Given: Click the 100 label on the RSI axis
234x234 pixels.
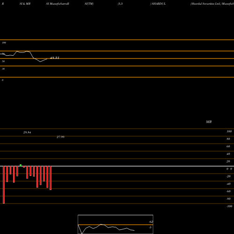Looking at the screenshot, I should pos(4,43).
